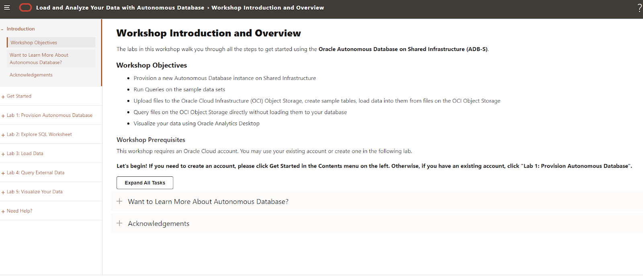Click the Load and Analyze Your Data title
Screen dimensions: 643x278
click(120, 8)
